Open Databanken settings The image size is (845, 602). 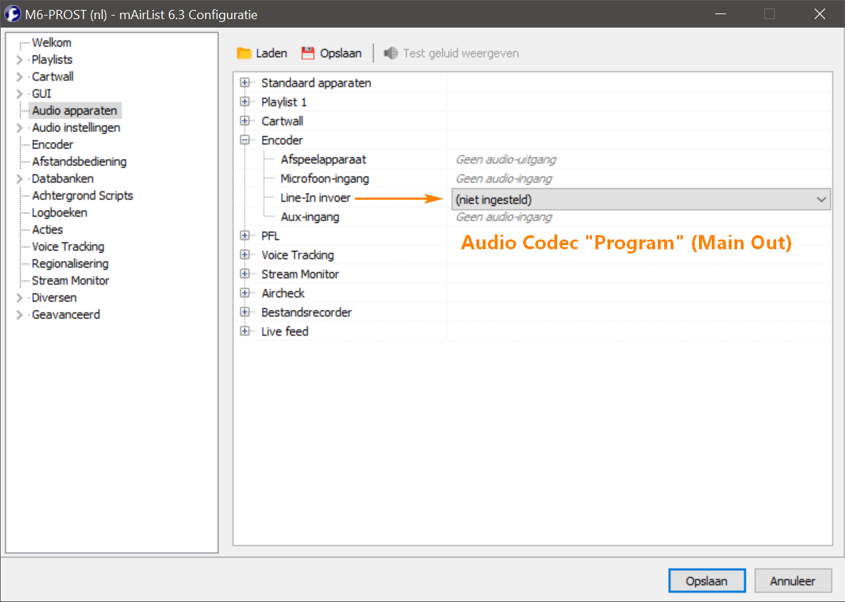tap(62, 178)
